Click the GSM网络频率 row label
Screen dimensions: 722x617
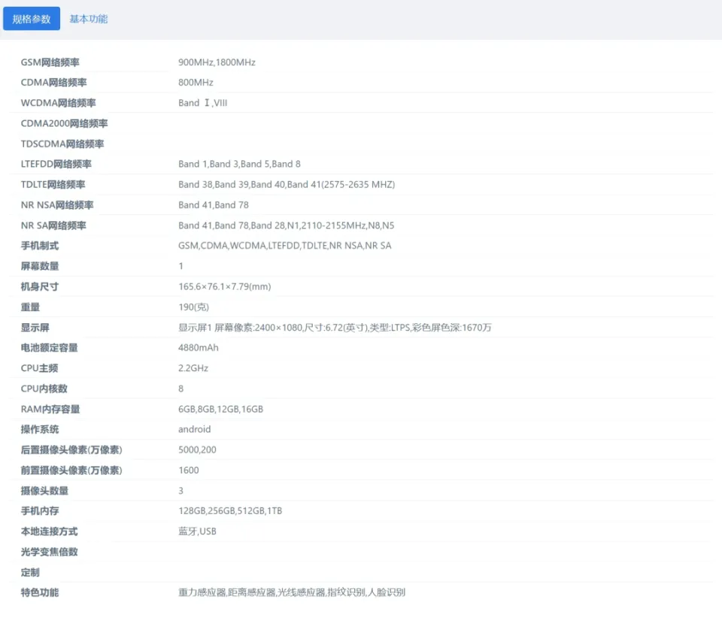click(50, 62)
